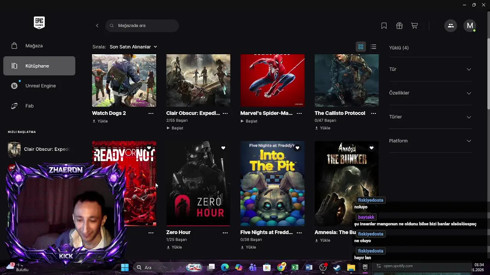Image resolution: width=490 pixels, height=275 pixels.
Task: Open the Into The Pit cover thumbnail
Action: pyautogui.click(x=273, y=184)
